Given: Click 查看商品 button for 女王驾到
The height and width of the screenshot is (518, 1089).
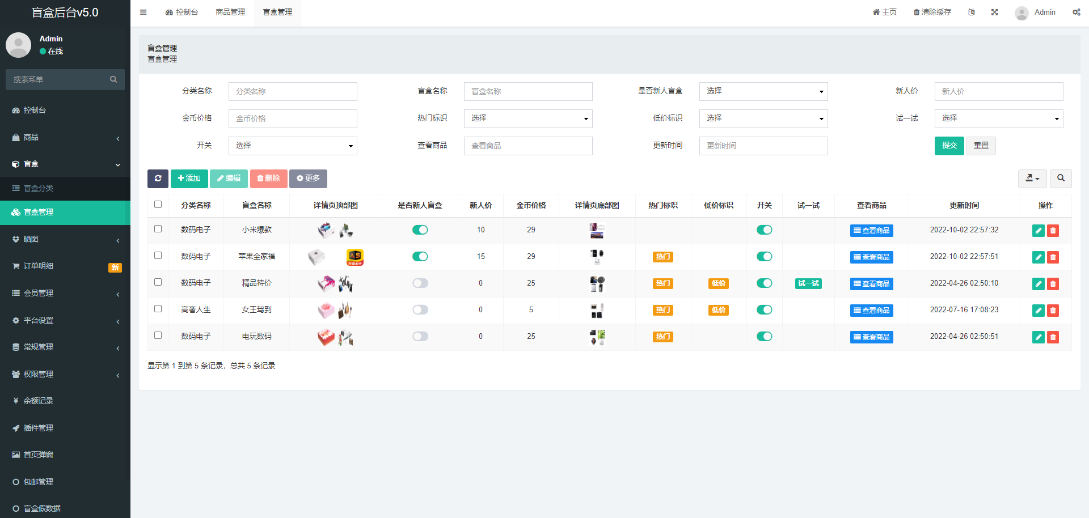Looking at the screenshot, I should (x=872, y=311).
